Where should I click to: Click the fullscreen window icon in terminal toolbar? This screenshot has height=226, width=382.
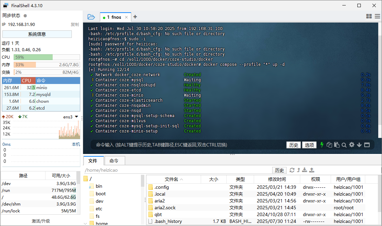click(x=367, y=145)
